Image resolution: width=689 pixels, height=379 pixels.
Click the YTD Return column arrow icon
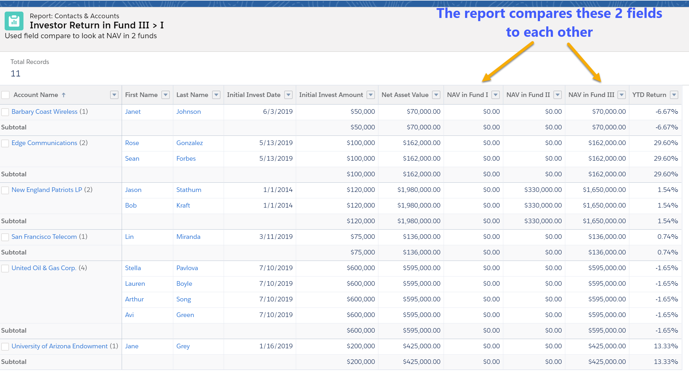pos(674,95)
